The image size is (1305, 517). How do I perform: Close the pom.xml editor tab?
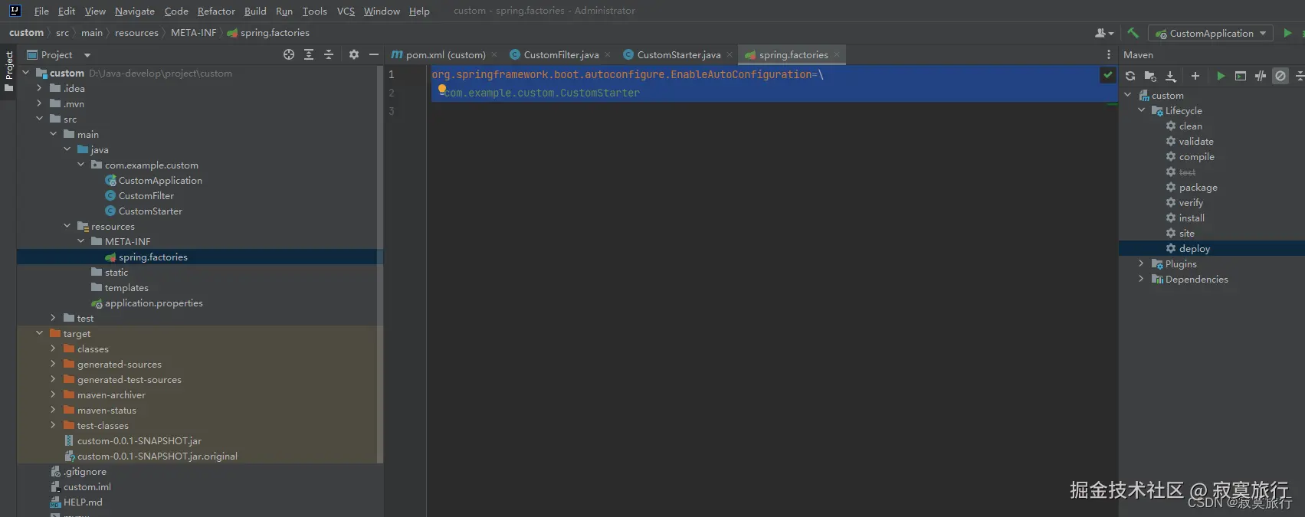pos(494,54)
